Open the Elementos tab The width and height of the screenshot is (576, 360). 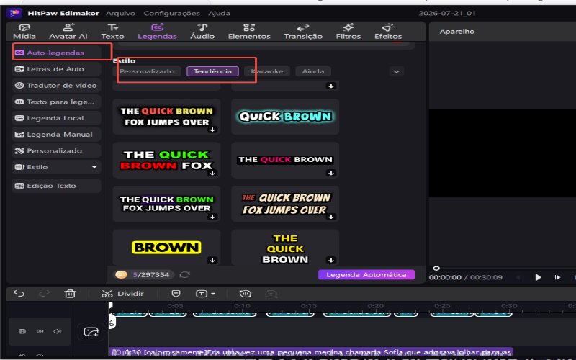point(249,32)
